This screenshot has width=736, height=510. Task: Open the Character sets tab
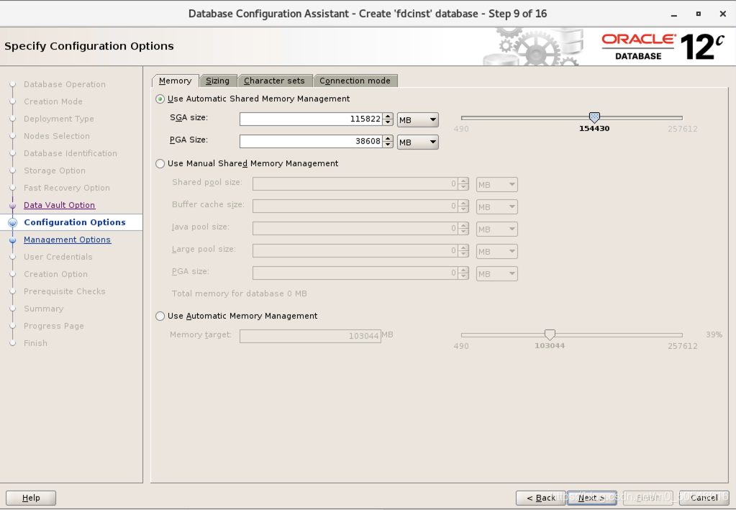(x=274, y=81)
